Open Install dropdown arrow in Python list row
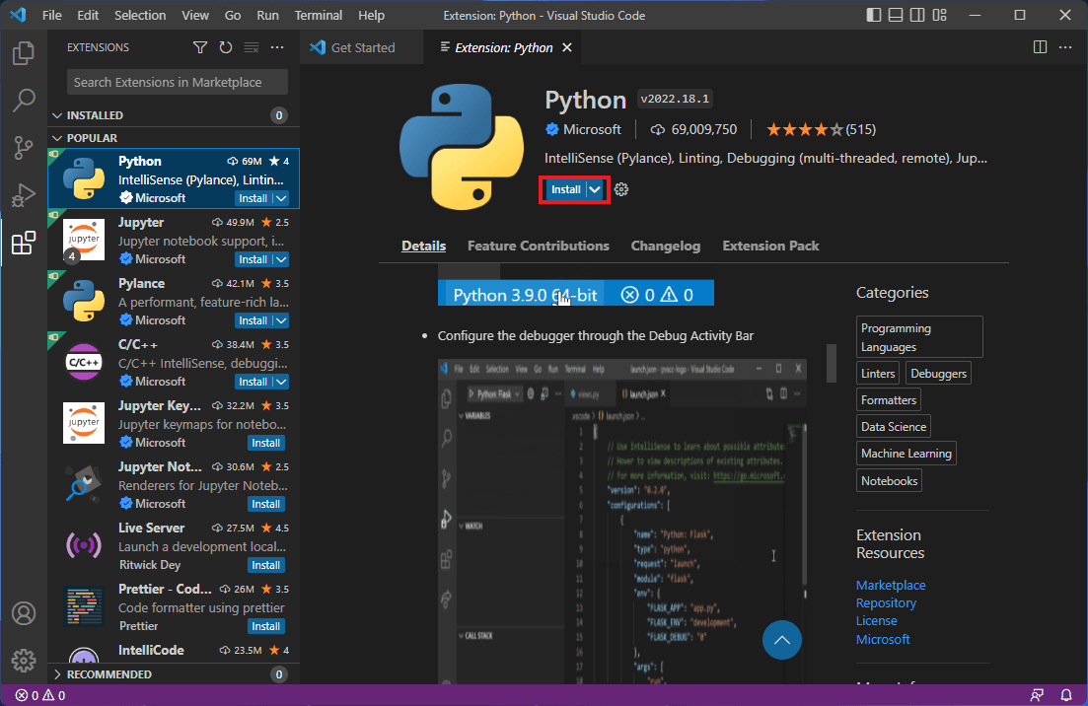This screenshot has width=1088, height=706. pyautogui.click(x=281, y=198)
